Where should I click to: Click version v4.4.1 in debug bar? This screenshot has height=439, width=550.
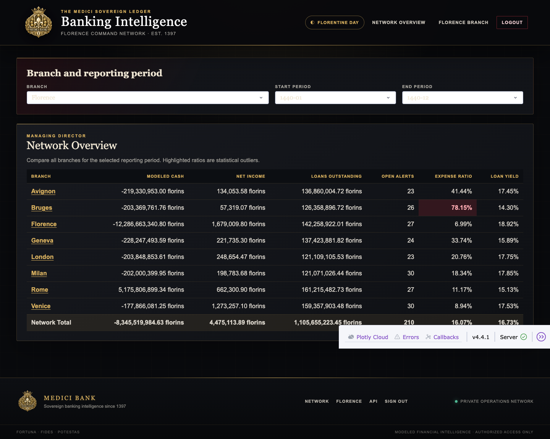pos(480,337)
